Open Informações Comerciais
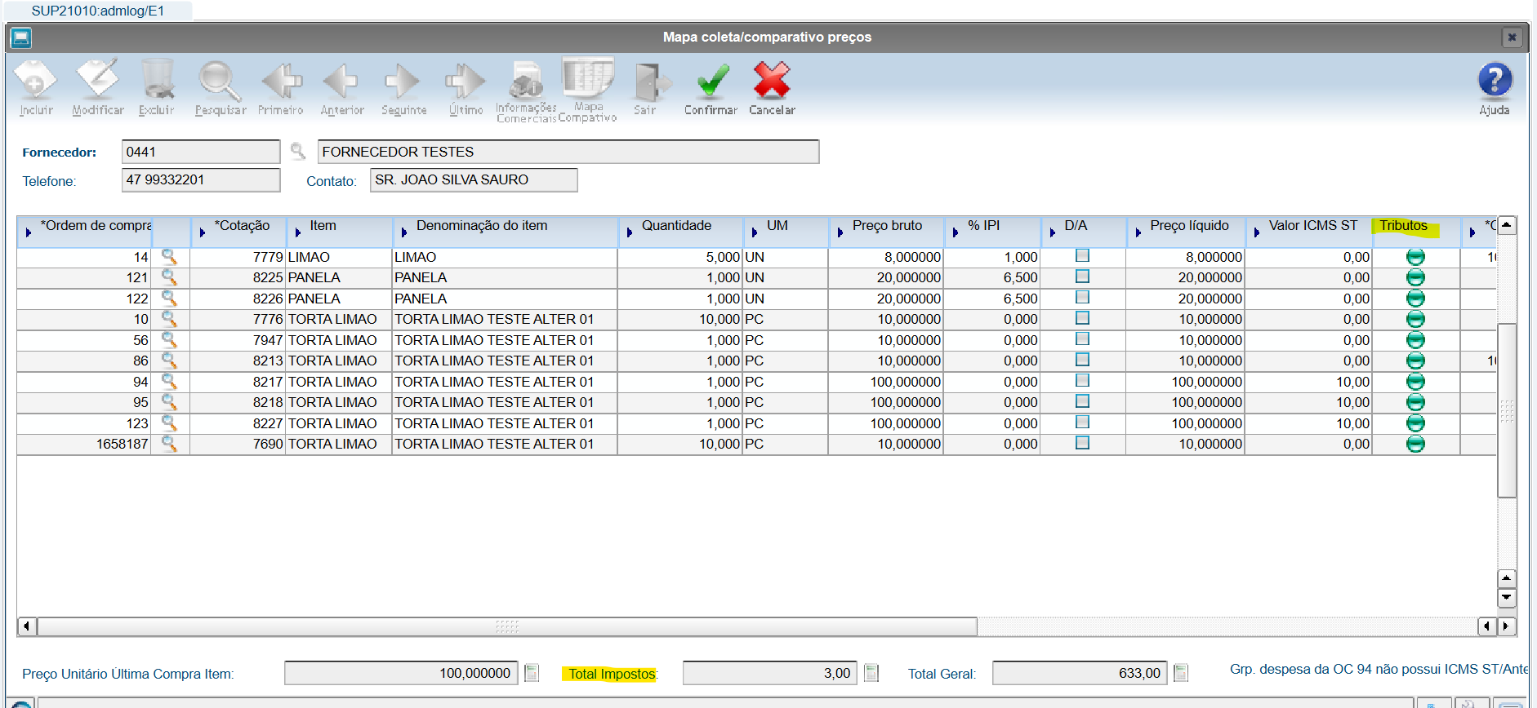1537x708 pixels. [526, 90]
